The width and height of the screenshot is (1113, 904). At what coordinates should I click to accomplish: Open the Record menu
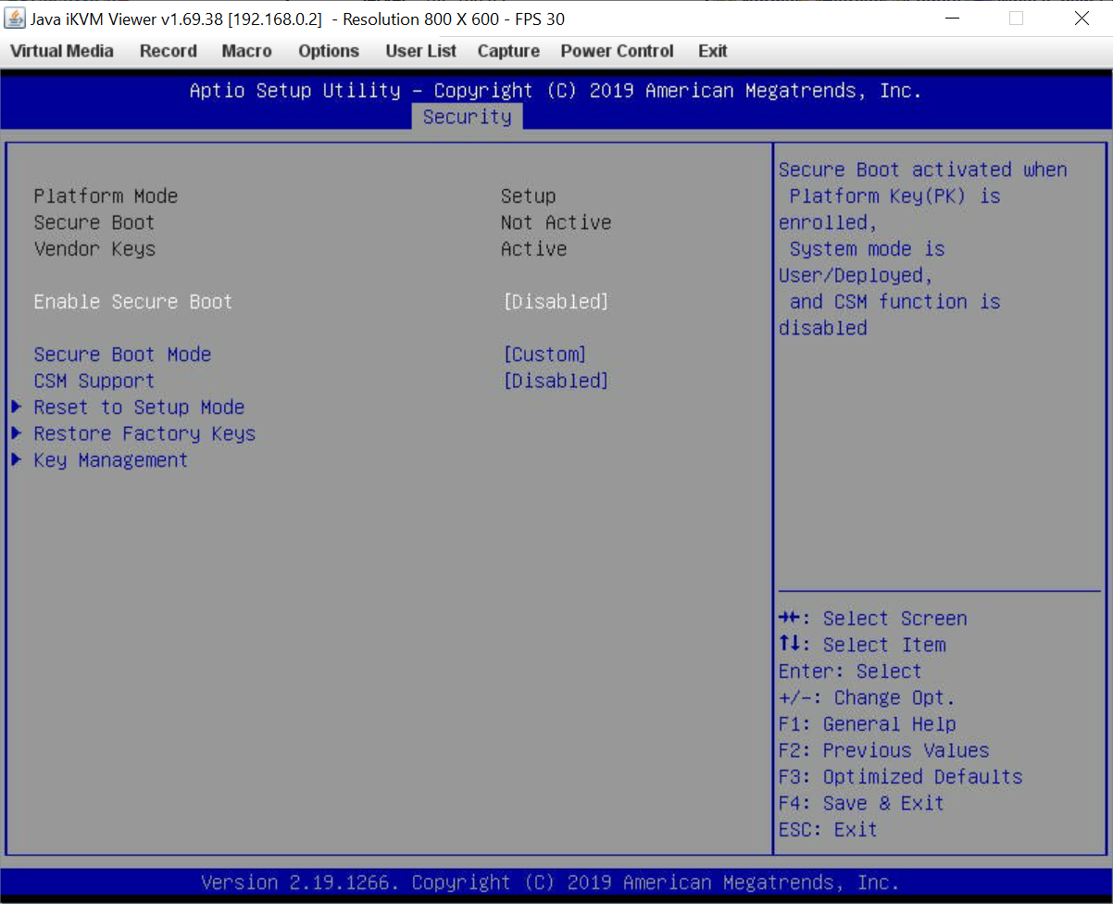(168, 51)
